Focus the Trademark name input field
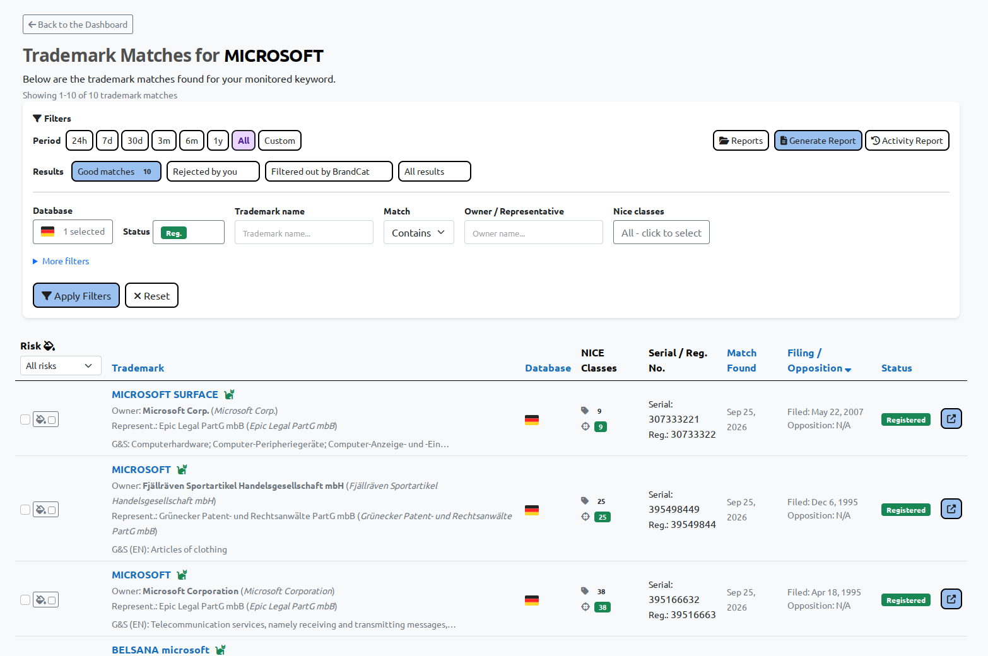The width and height of the screenshot is (988, 656). tap(304, 232)
